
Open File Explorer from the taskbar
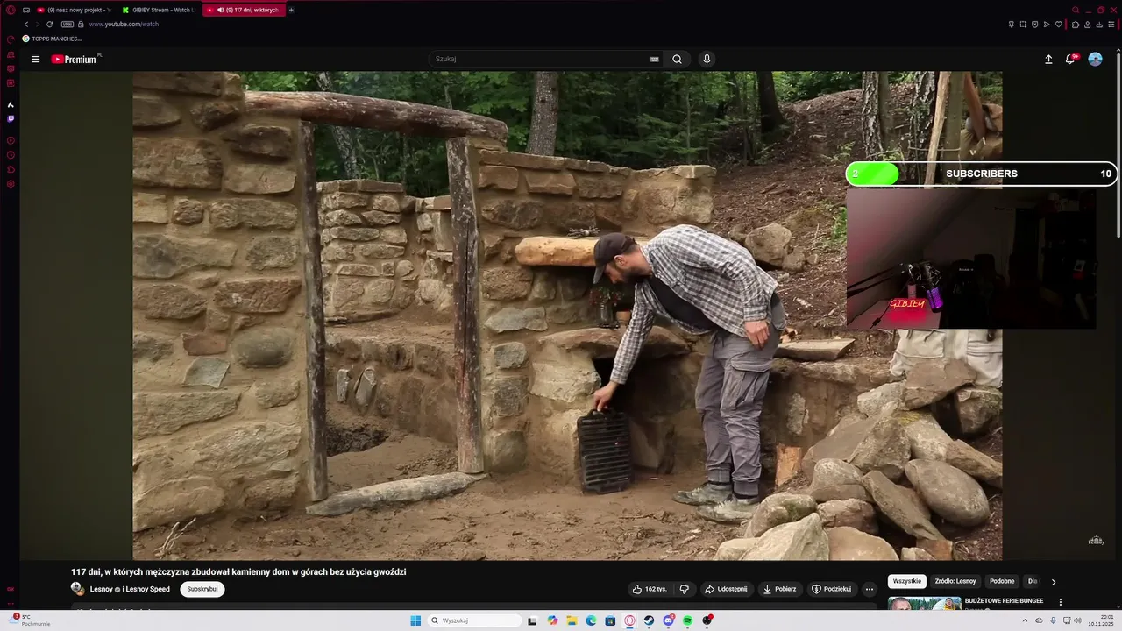coord(572,620)
